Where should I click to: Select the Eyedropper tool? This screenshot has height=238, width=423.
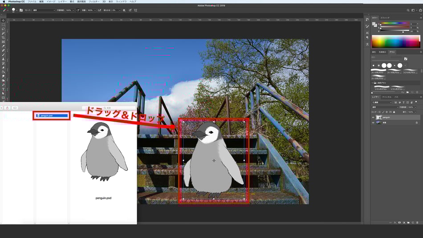(3, 46)
